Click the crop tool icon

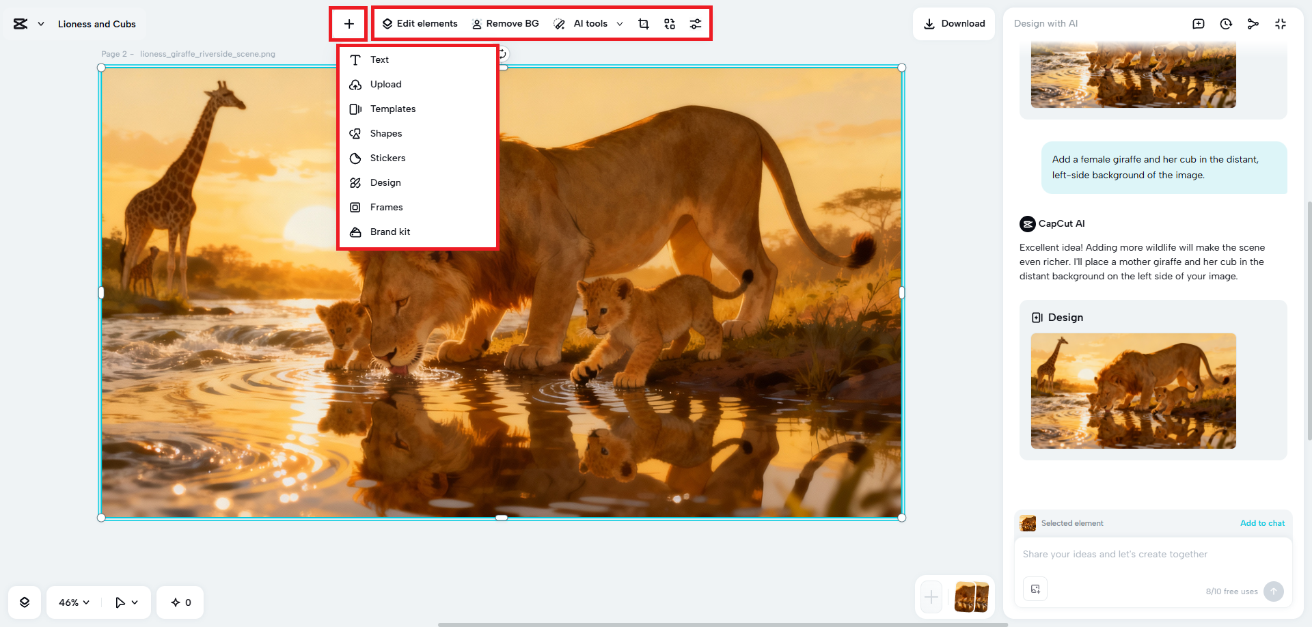coord(643,24)
